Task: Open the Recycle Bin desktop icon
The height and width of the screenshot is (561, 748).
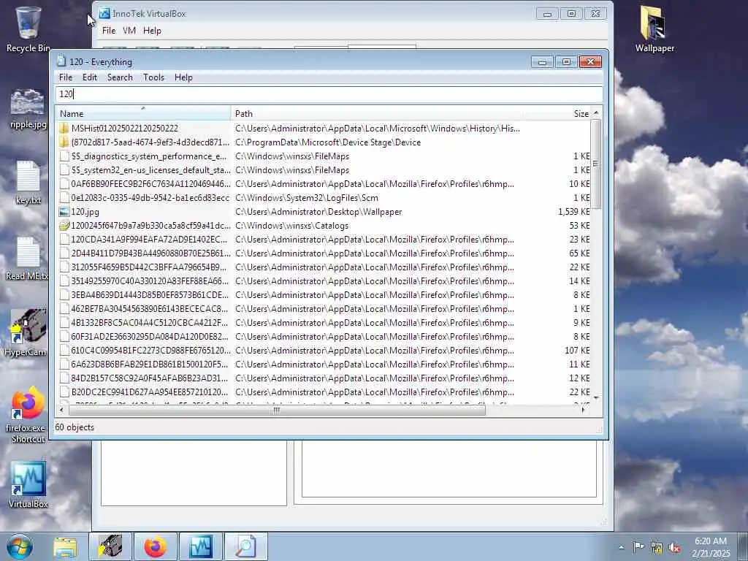Action: [x=28, y=29]
